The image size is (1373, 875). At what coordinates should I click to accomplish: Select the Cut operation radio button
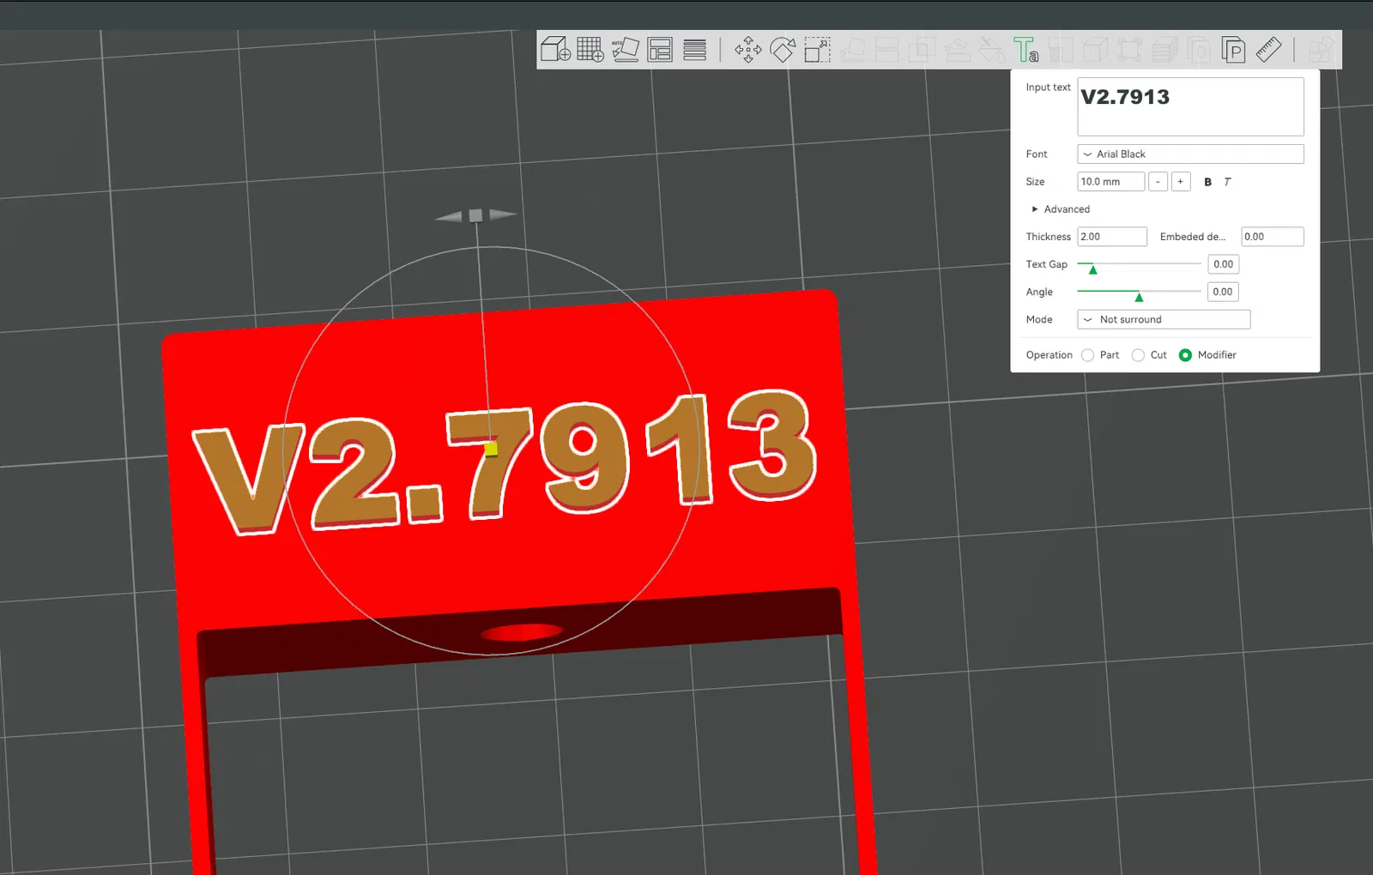click(x=1138, y=355)
